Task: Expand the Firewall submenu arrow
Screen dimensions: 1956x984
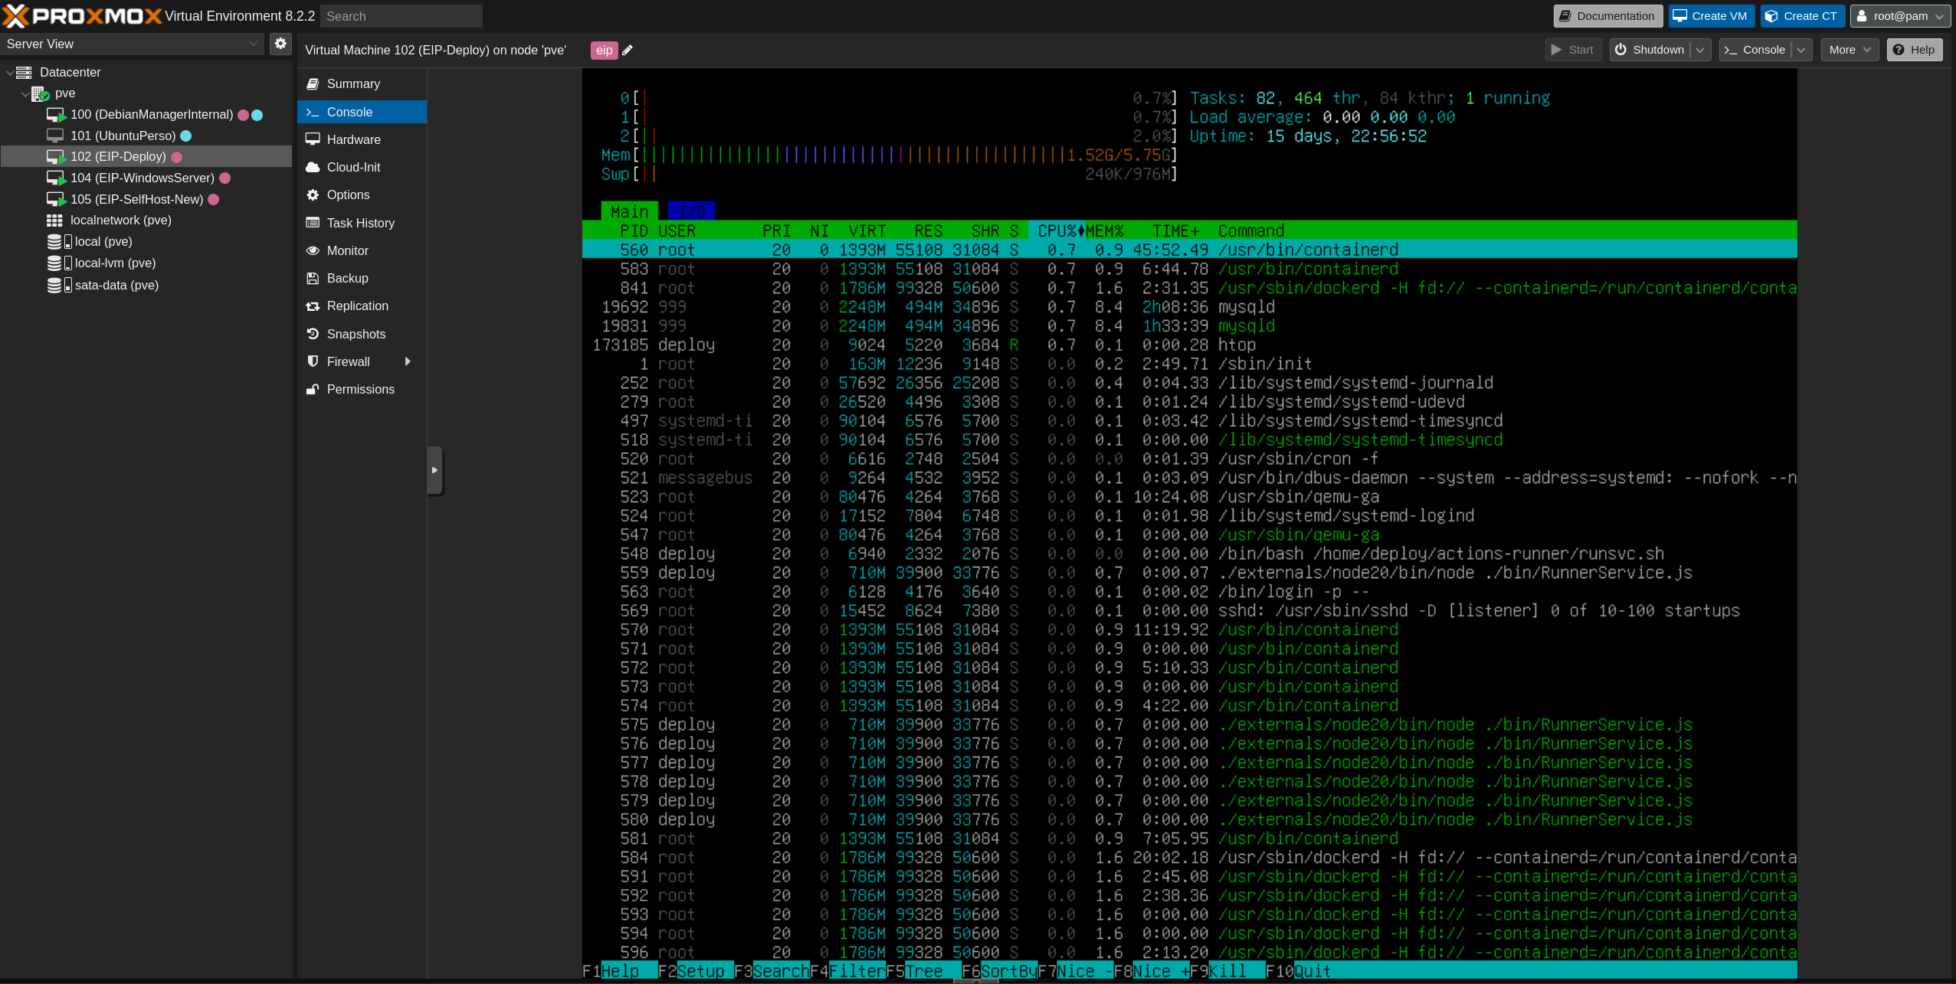Action: tap(408, 361)
